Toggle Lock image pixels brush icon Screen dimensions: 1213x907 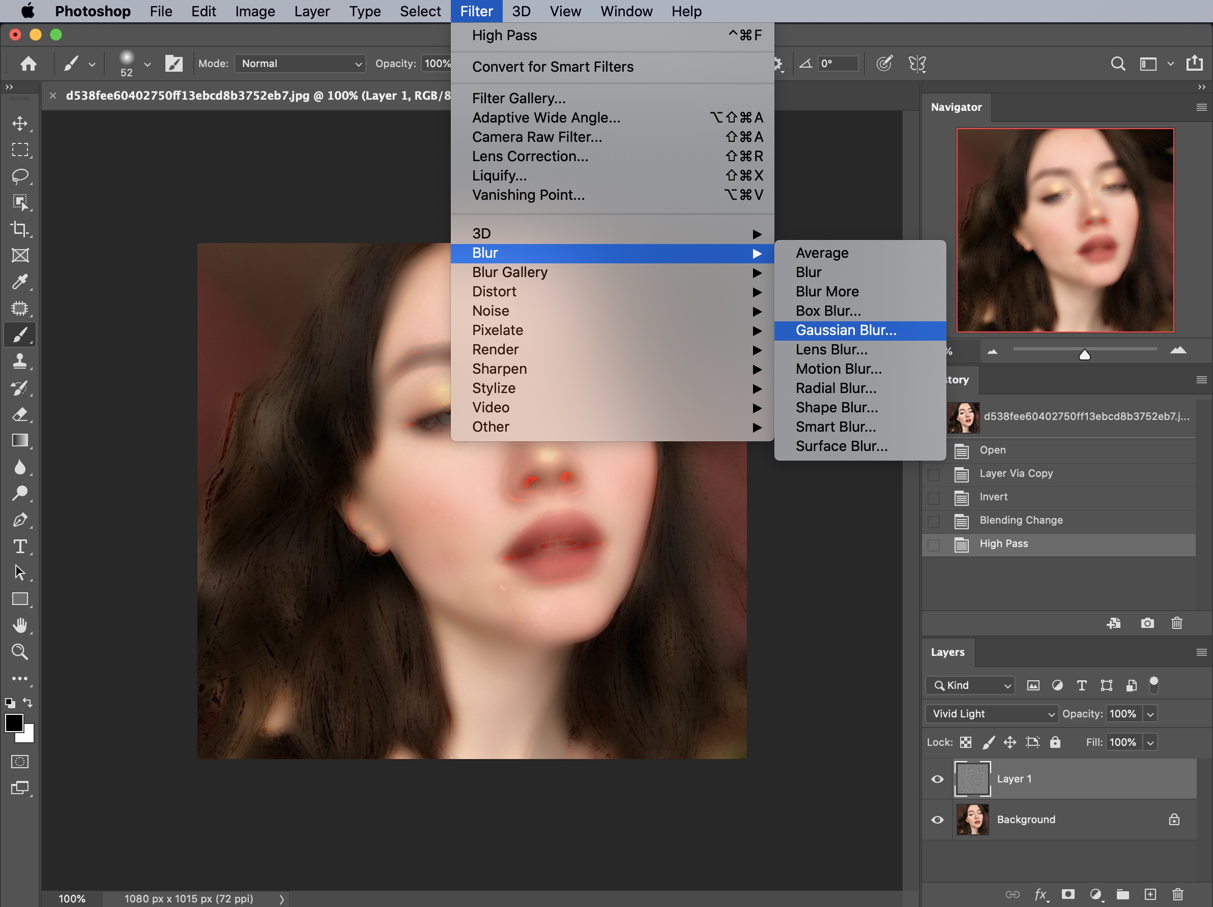[x=988, y=742]
